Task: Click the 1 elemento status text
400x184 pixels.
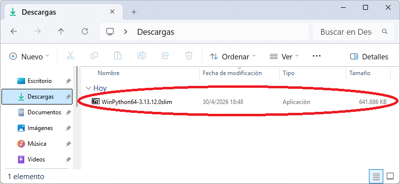Action: click(26, 176)
